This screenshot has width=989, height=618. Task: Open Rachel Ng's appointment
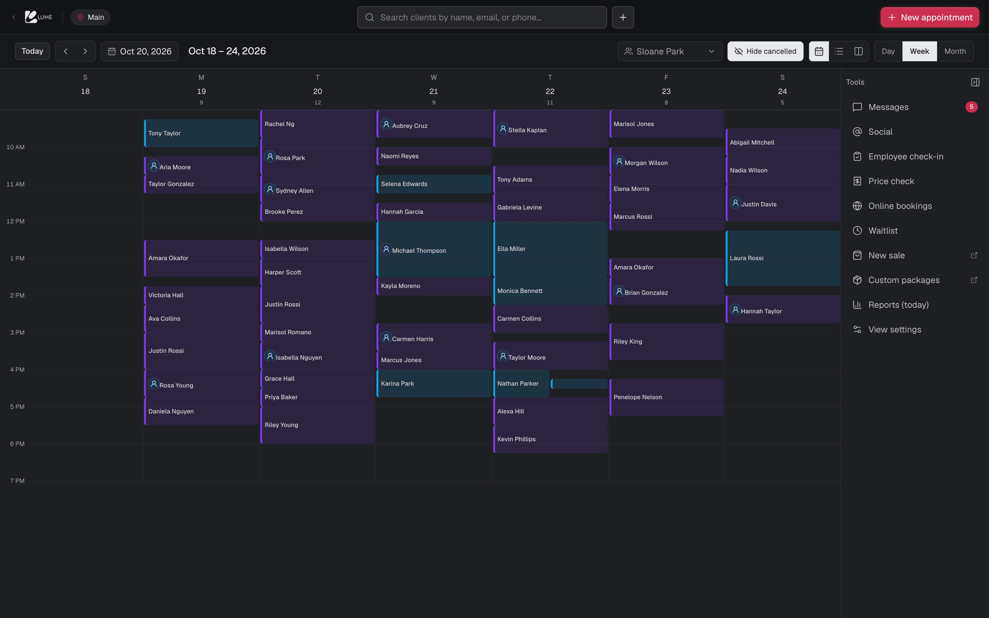(317, 124)
